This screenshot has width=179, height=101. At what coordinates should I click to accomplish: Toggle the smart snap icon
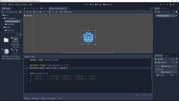44,12
